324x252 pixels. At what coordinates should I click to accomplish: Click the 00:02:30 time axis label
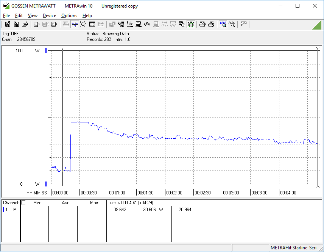[x=203, y=193]
